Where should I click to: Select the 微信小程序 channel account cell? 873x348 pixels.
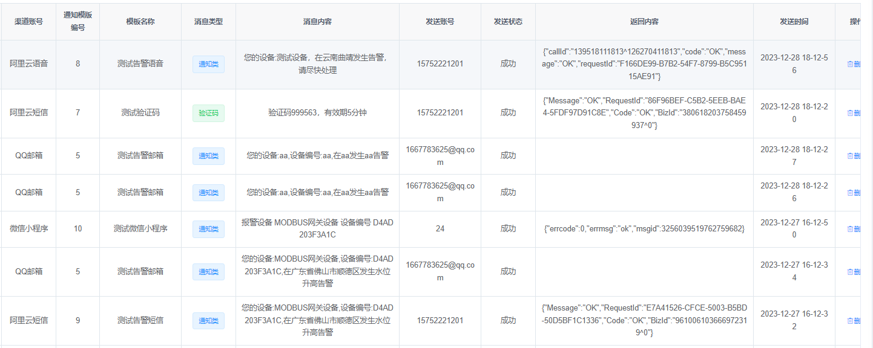28,229
